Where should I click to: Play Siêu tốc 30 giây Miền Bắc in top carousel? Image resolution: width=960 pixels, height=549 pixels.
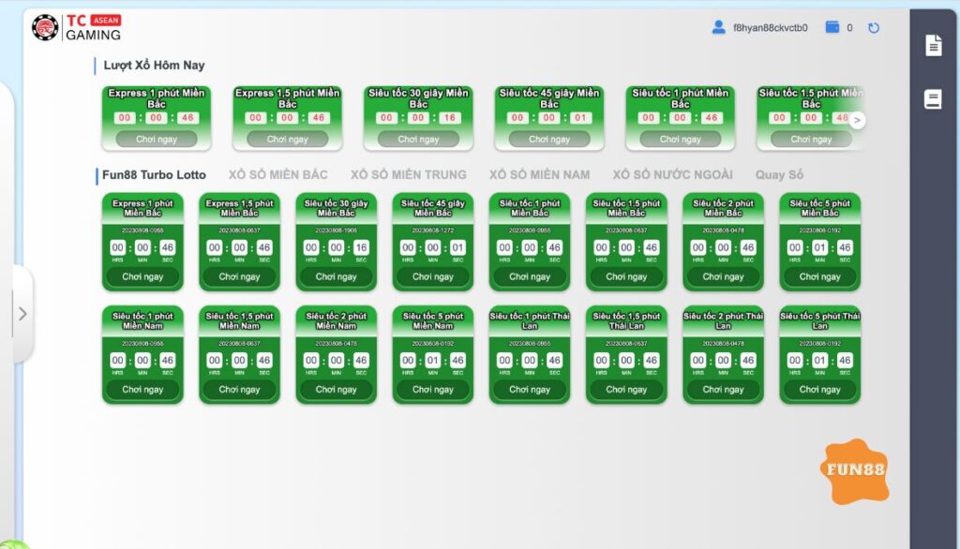(x=418, y=139)
